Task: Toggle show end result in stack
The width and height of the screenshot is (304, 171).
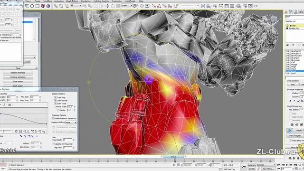Action: [293, 45]
